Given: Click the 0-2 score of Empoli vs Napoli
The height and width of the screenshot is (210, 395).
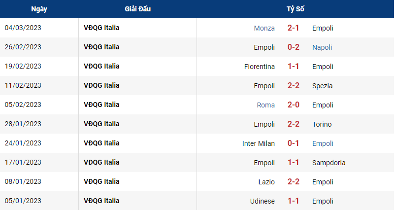Looking at the screenshot, I should [x=293, y=47].
